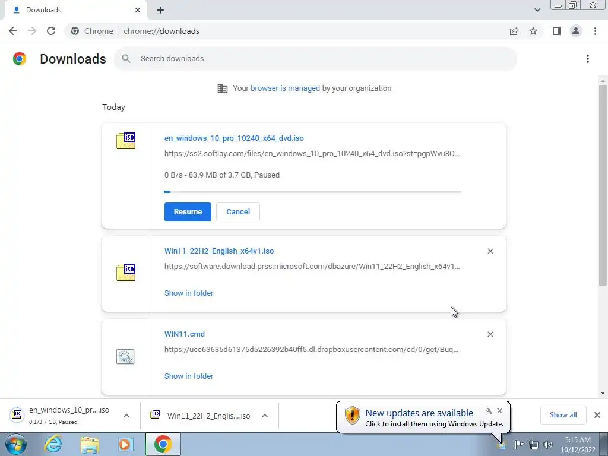Screen dimensions: 608x456
Task: Open the en_windows_10_pro_10240_x64_dvd.iso file link
Action: (234, 138)
